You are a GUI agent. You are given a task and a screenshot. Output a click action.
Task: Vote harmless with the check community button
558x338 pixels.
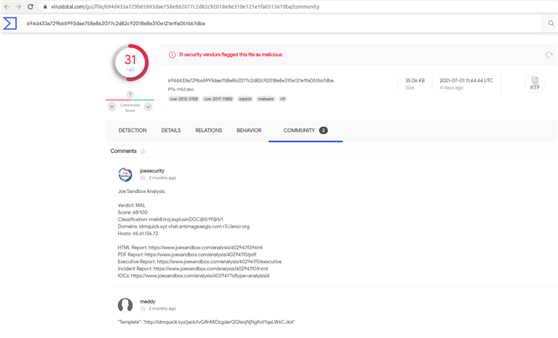(x=149, y=107)
